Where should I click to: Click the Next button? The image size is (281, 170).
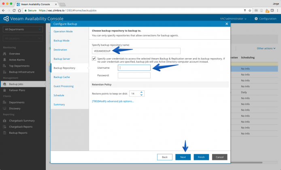point(183,157)
